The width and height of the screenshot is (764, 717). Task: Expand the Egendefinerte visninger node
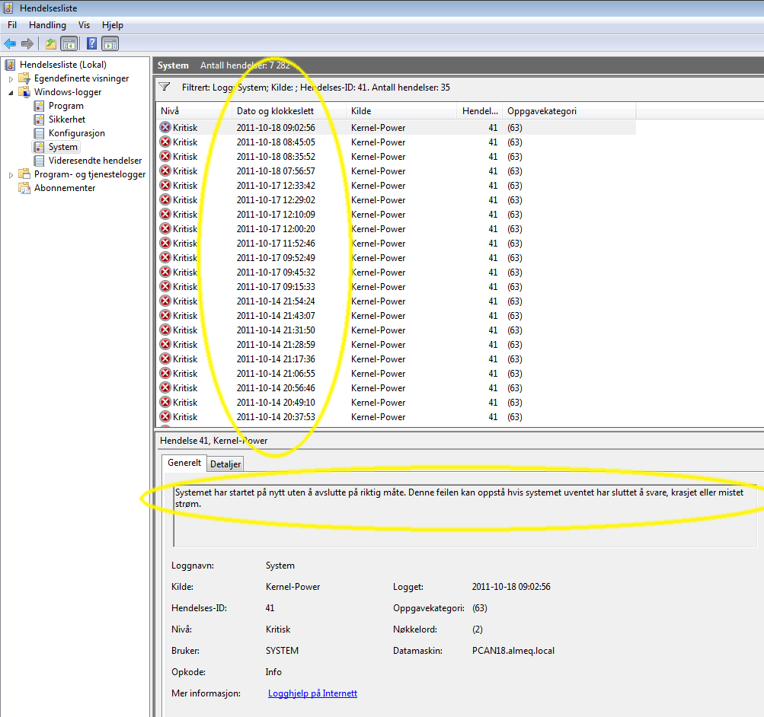point(11,78)
